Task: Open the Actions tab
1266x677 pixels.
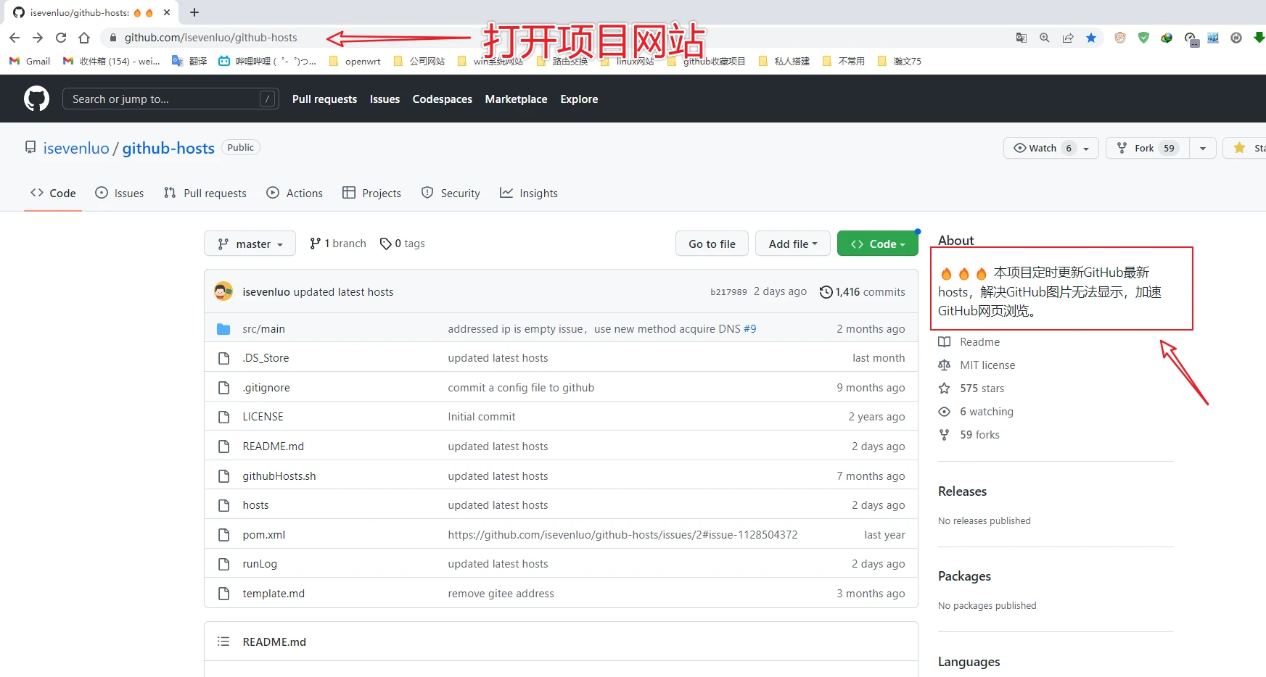Action: click(295, 193)
